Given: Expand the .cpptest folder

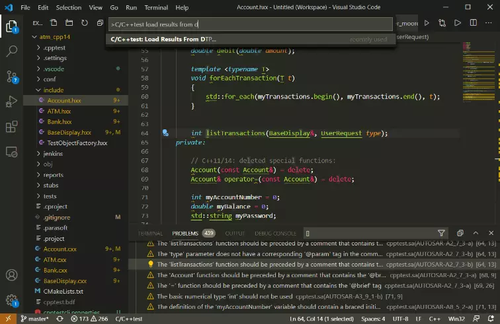Looking at the screenshot, I should 54,48.
